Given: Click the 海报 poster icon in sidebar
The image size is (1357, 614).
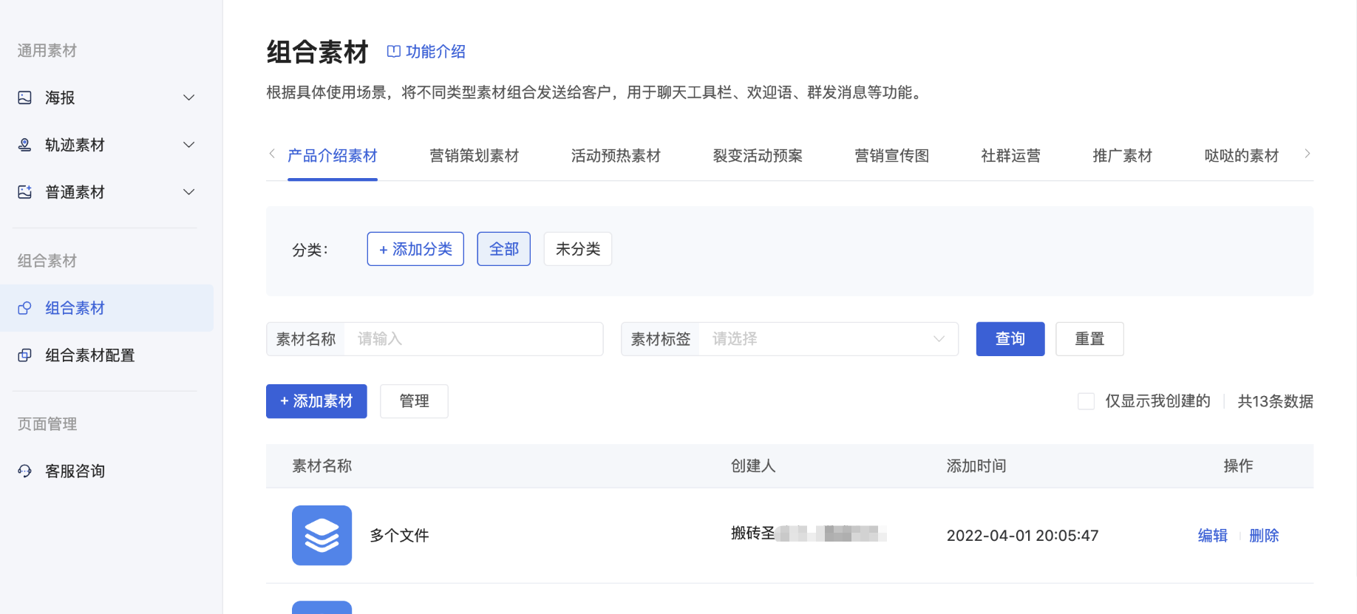Looking at the screenshot, I should [24, 98].
